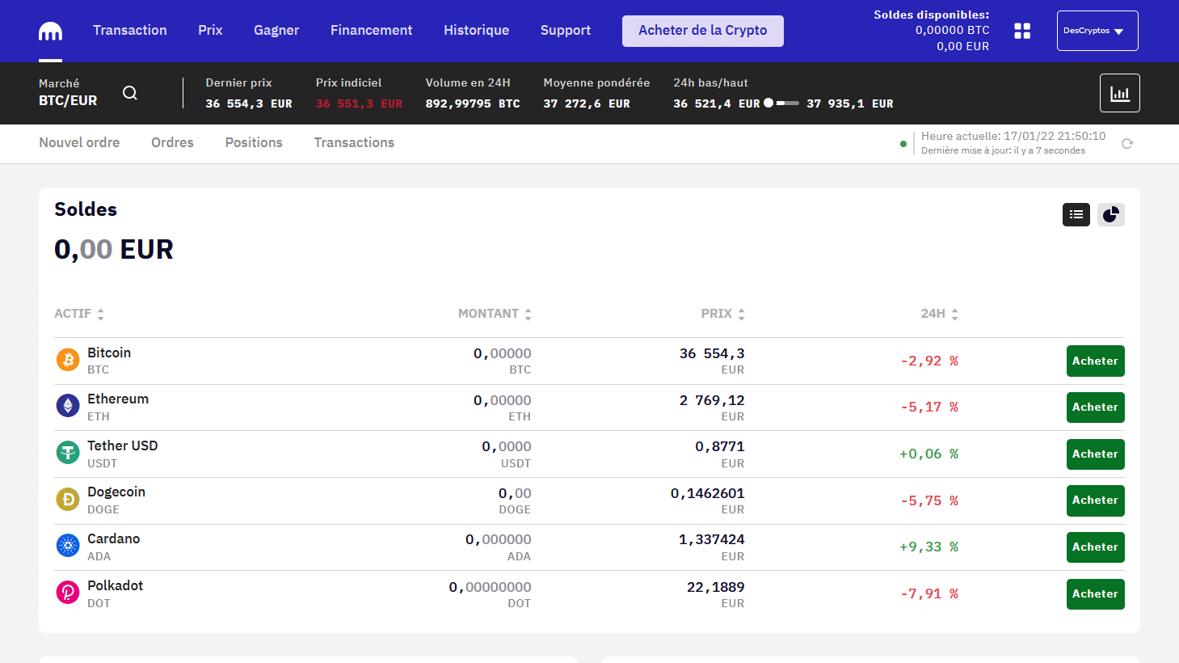Image resolution: width=1179 pixels, height=663 pixels.
Task: Click the 24h low/high range slider
Action: 781,103
